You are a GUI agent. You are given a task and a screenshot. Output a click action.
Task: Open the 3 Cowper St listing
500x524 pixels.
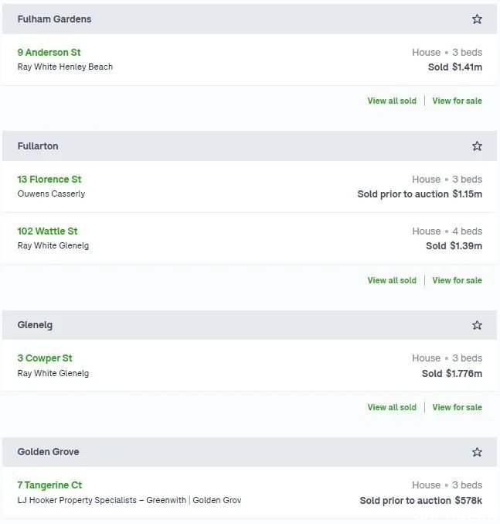coord(45,358)
